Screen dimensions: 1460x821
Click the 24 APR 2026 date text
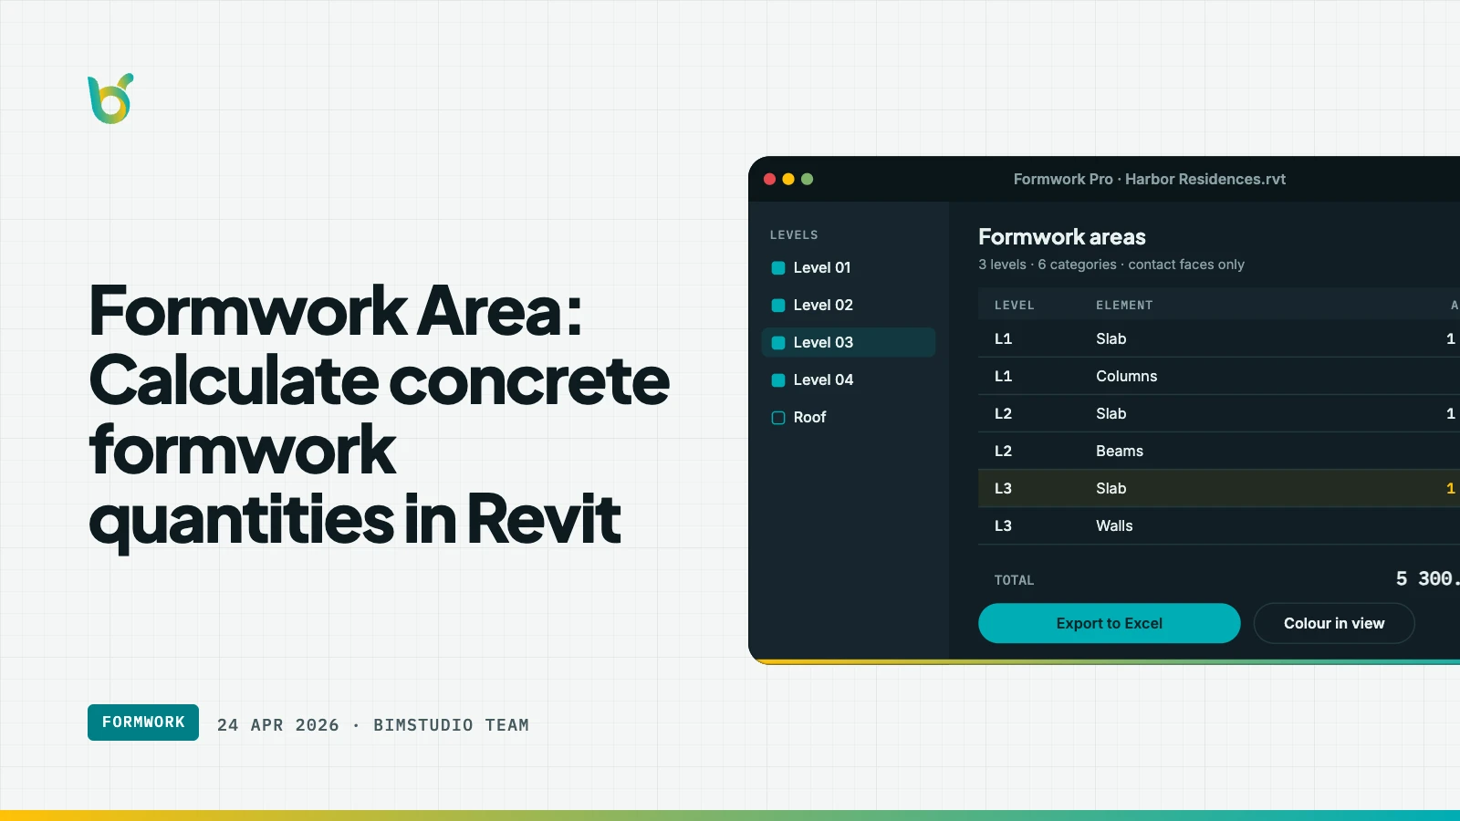(277, 725)
